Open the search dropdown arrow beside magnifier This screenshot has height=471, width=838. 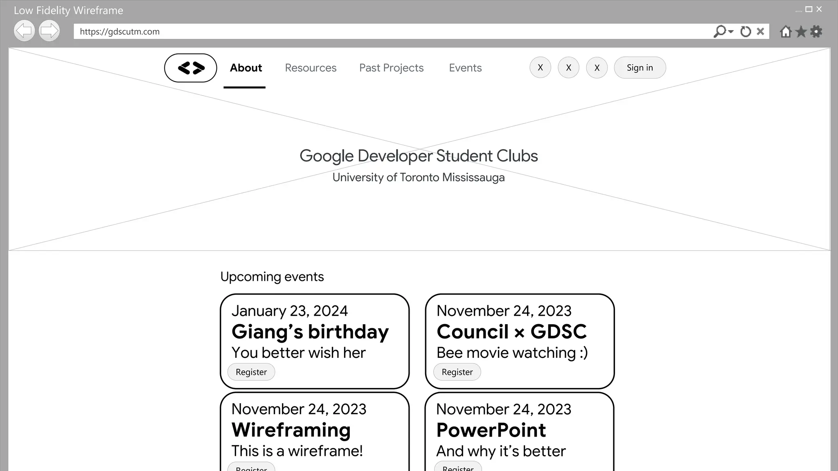tap(731, 31)
